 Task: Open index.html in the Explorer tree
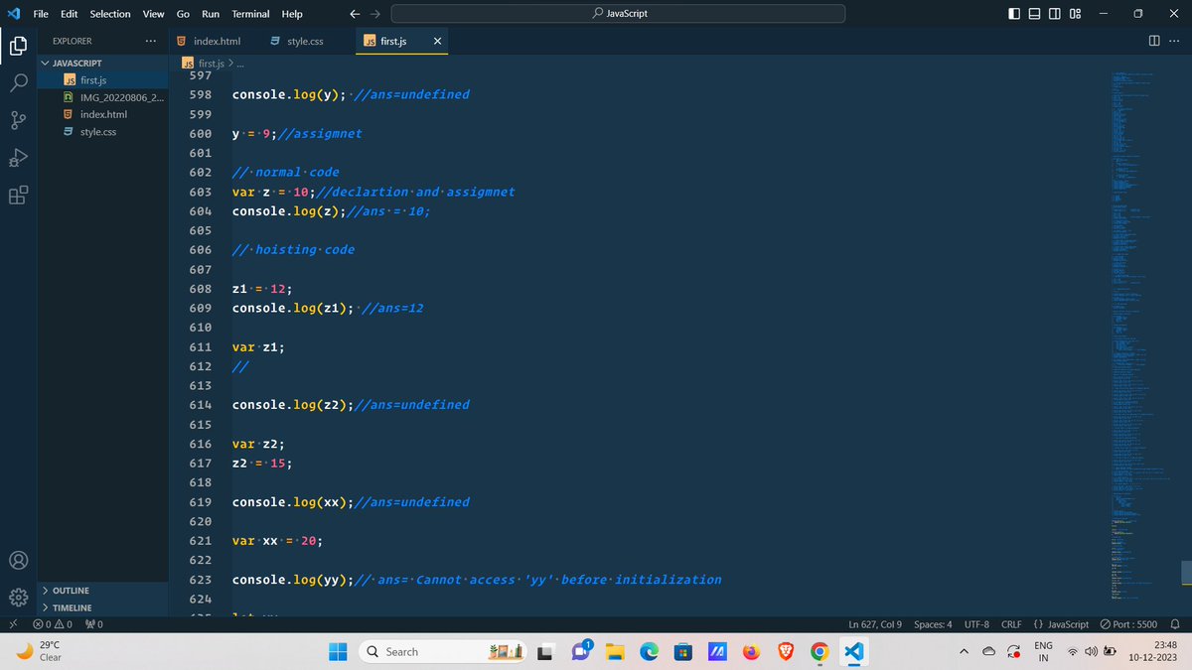(103, 114)
